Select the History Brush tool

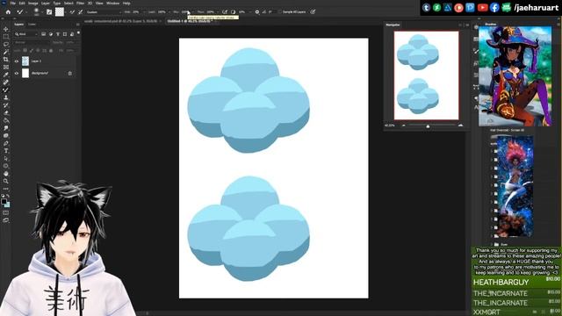(x=6, y=105)
